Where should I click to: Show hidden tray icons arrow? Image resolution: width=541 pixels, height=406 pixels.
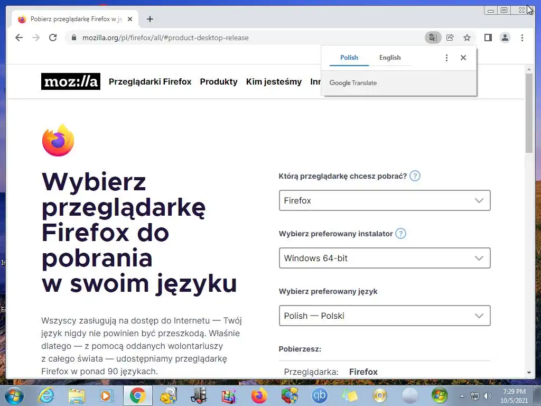pos(462,396)
